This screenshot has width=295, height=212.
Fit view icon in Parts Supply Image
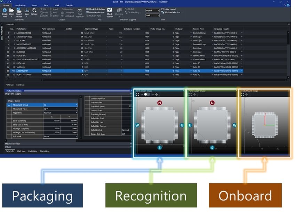(x=190, y=94)
